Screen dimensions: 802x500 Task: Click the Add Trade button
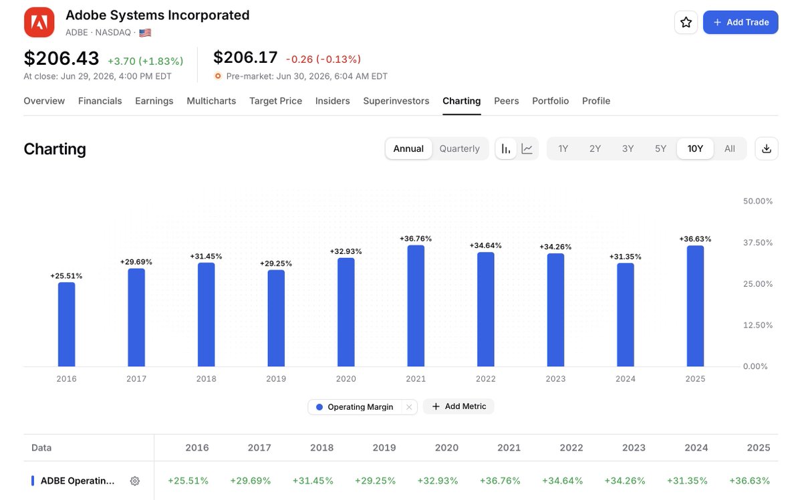[x=741, y=22]
